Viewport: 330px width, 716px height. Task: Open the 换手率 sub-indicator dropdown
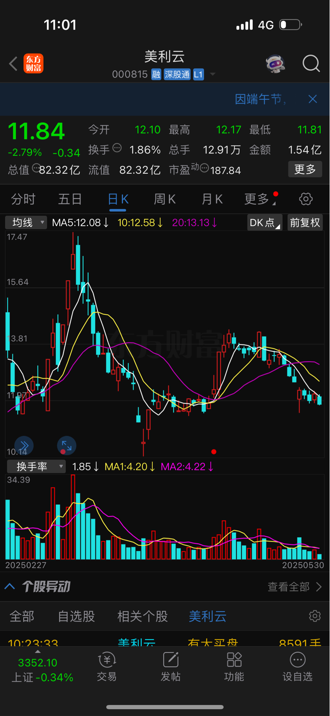pos(36,467)
